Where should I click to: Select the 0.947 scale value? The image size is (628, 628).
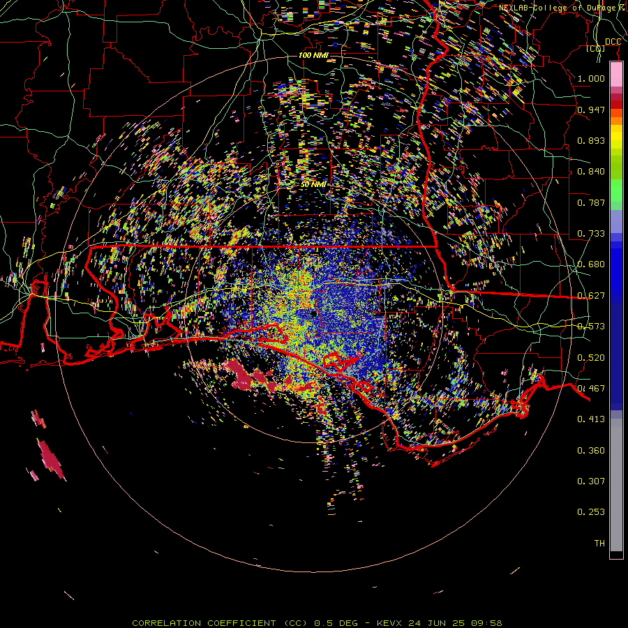[x=591, y=110]
